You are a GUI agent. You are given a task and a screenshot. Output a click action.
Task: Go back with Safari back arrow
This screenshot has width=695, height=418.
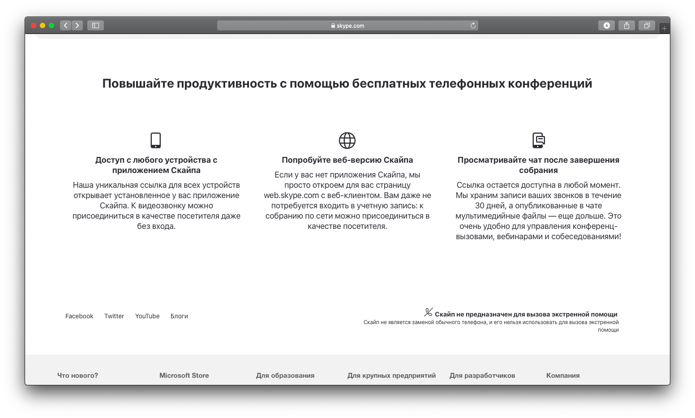(x=66, y=25)
